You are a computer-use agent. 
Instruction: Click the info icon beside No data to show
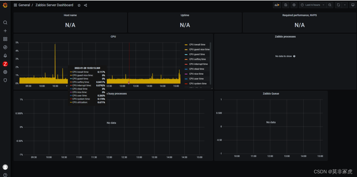(294, 56)
